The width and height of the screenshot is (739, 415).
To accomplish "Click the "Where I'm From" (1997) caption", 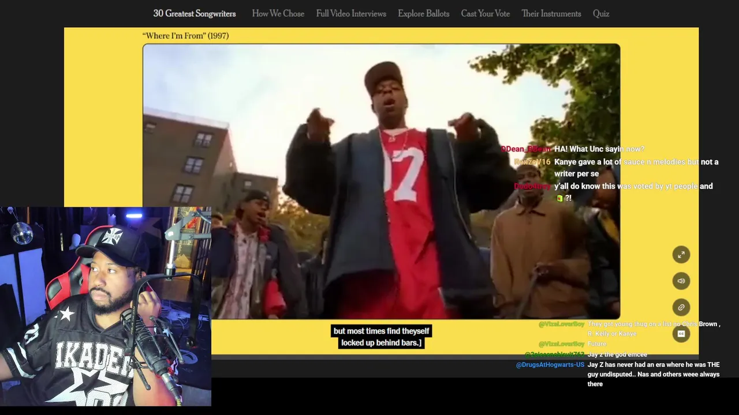I will click(x=185, y=36).
